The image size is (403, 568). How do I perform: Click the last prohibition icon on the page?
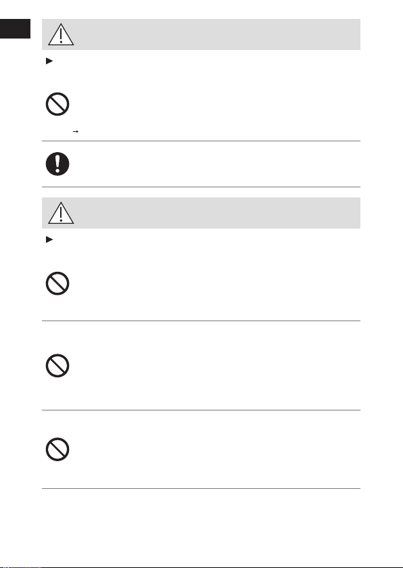57,450
